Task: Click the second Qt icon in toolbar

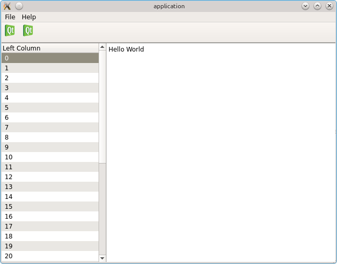Action: (28, 31)
